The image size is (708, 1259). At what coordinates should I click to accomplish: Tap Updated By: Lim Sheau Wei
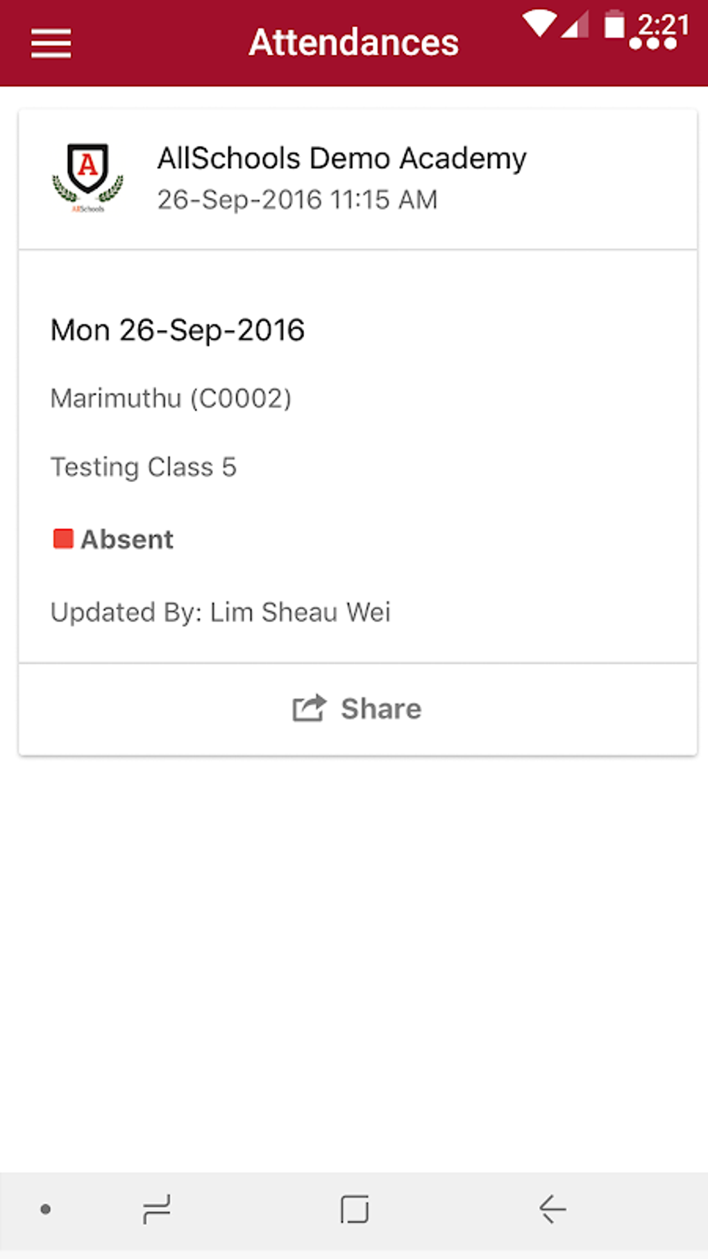[x=221, y=612]
